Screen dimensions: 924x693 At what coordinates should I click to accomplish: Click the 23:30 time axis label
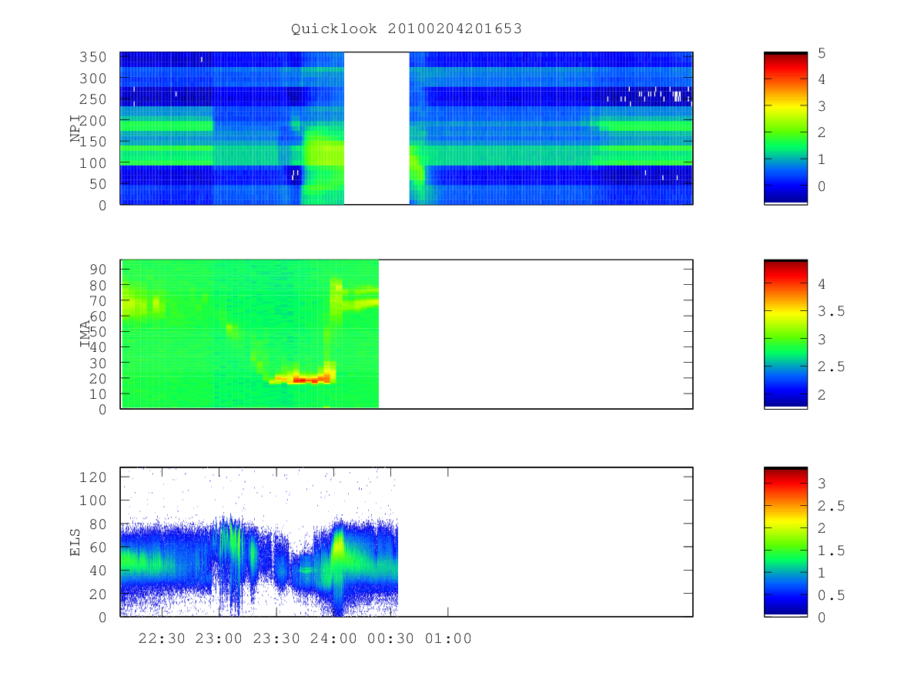pyautogui.click(x=276, y=639)
